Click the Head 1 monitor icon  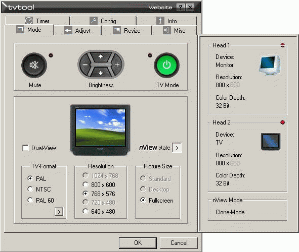point(270,65)
